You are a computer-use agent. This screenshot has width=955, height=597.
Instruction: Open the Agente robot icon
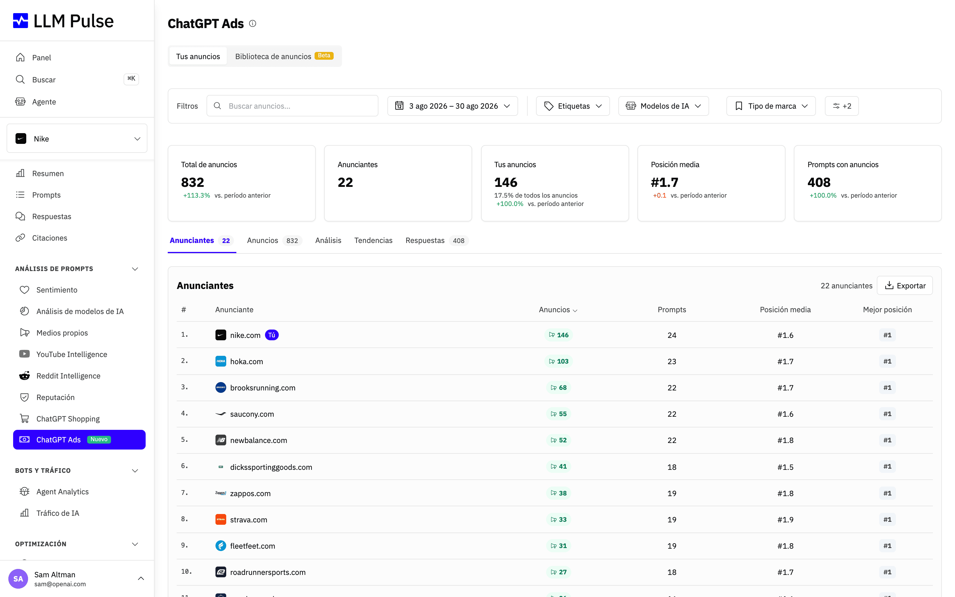click(20, 101)
